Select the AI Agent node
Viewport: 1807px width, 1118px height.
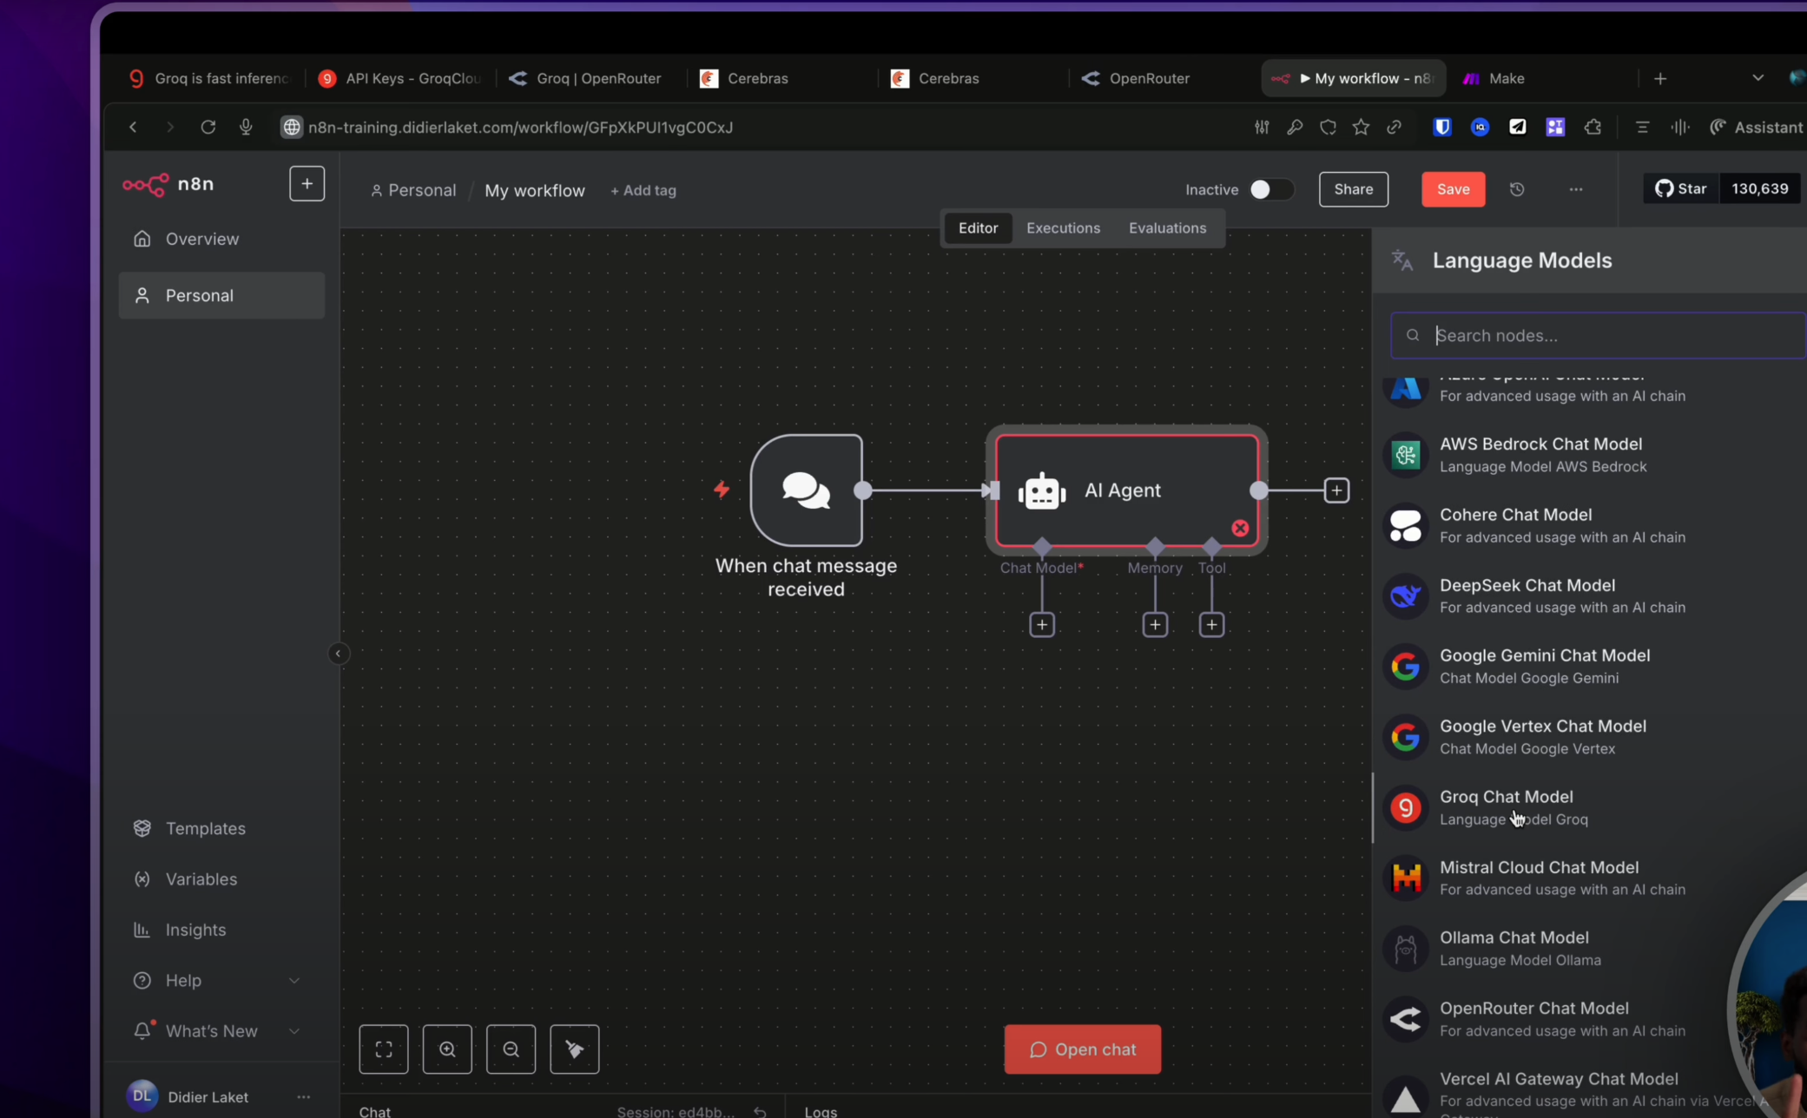click(1126, 490)
